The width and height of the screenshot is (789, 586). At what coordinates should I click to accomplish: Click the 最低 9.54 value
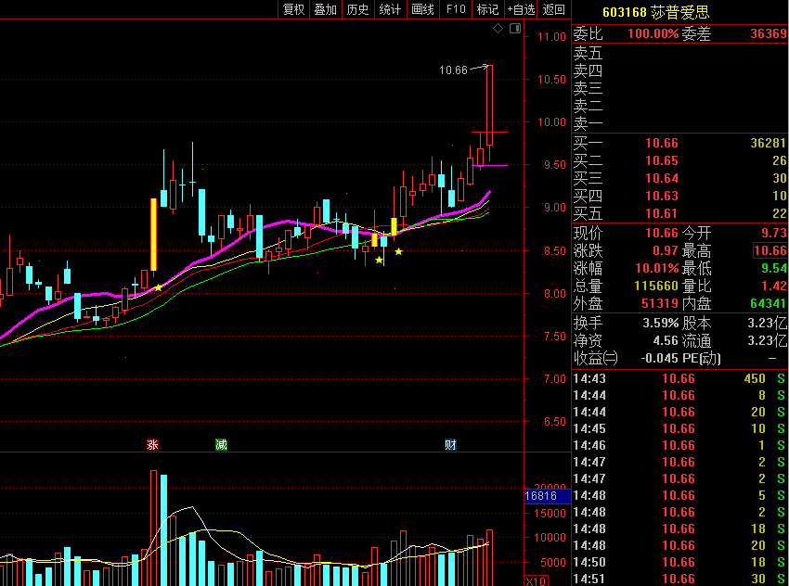click(774, 268)
